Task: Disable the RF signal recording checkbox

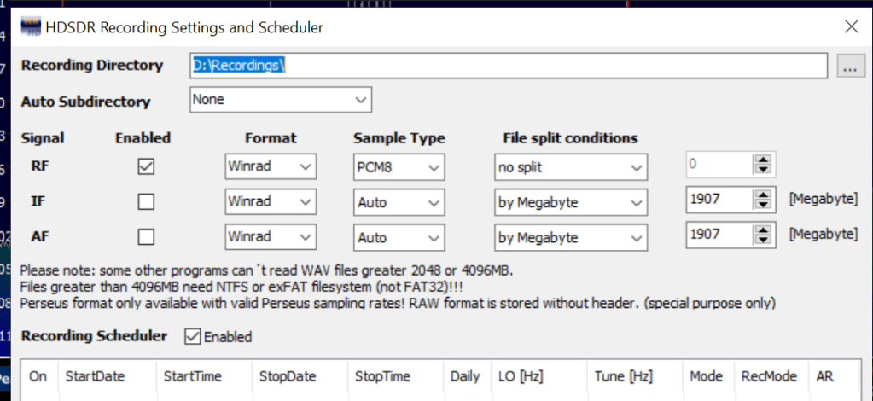Action: click(147, 166)
